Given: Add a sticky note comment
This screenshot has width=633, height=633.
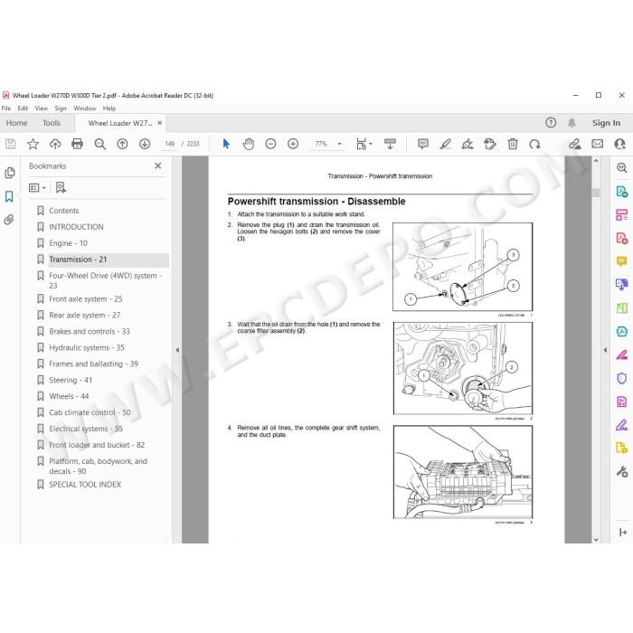Looking at the screenshot, I should click(x=422, y=144).
